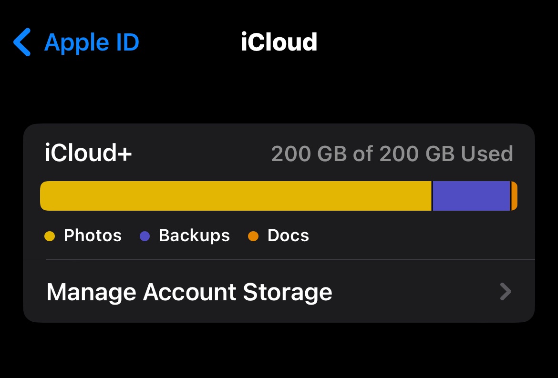The image size is (558, 378).
Task: Click the orange Docs sliver of storage bar
Action: (514, 196)
